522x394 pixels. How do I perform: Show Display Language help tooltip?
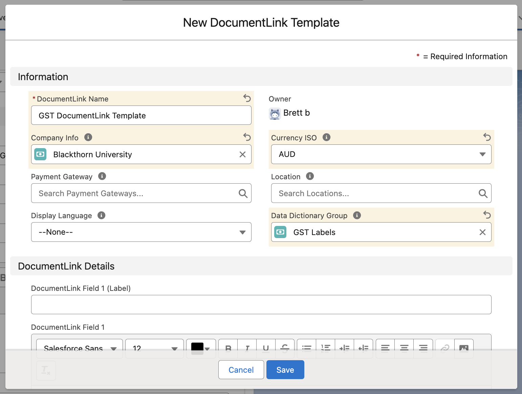[102, 215]
